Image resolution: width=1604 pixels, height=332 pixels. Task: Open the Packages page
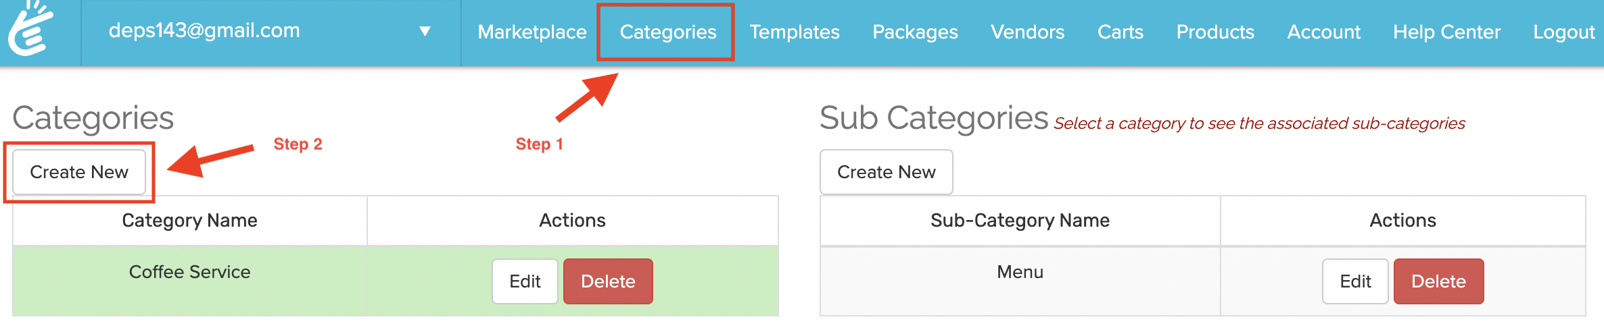pos(915,32)
